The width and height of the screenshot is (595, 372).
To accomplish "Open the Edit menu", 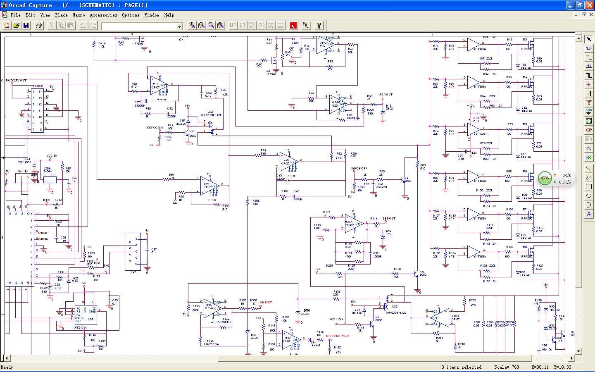I will (x=30, y=15).
